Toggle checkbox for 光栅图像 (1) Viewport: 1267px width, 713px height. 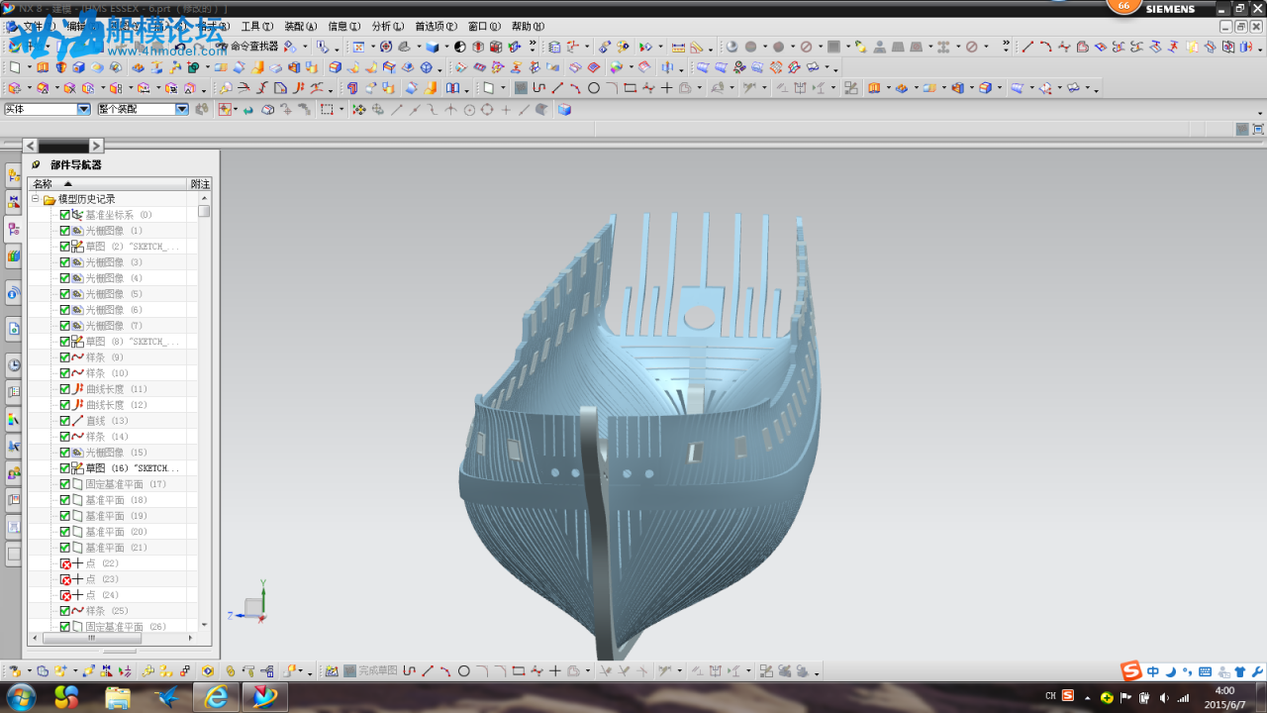65,231
